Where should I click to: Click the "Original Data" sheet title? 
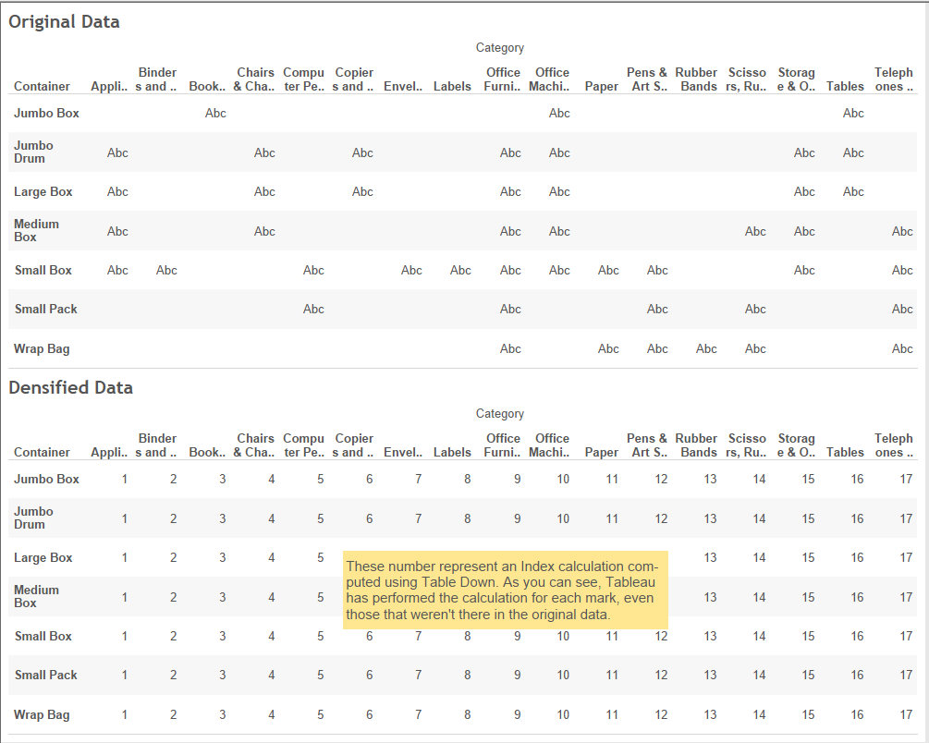pyautogui.click(x=65, y=21)
